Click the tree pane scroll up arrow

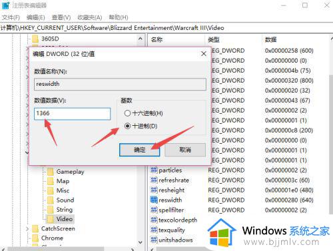click(x=141, y=39)
